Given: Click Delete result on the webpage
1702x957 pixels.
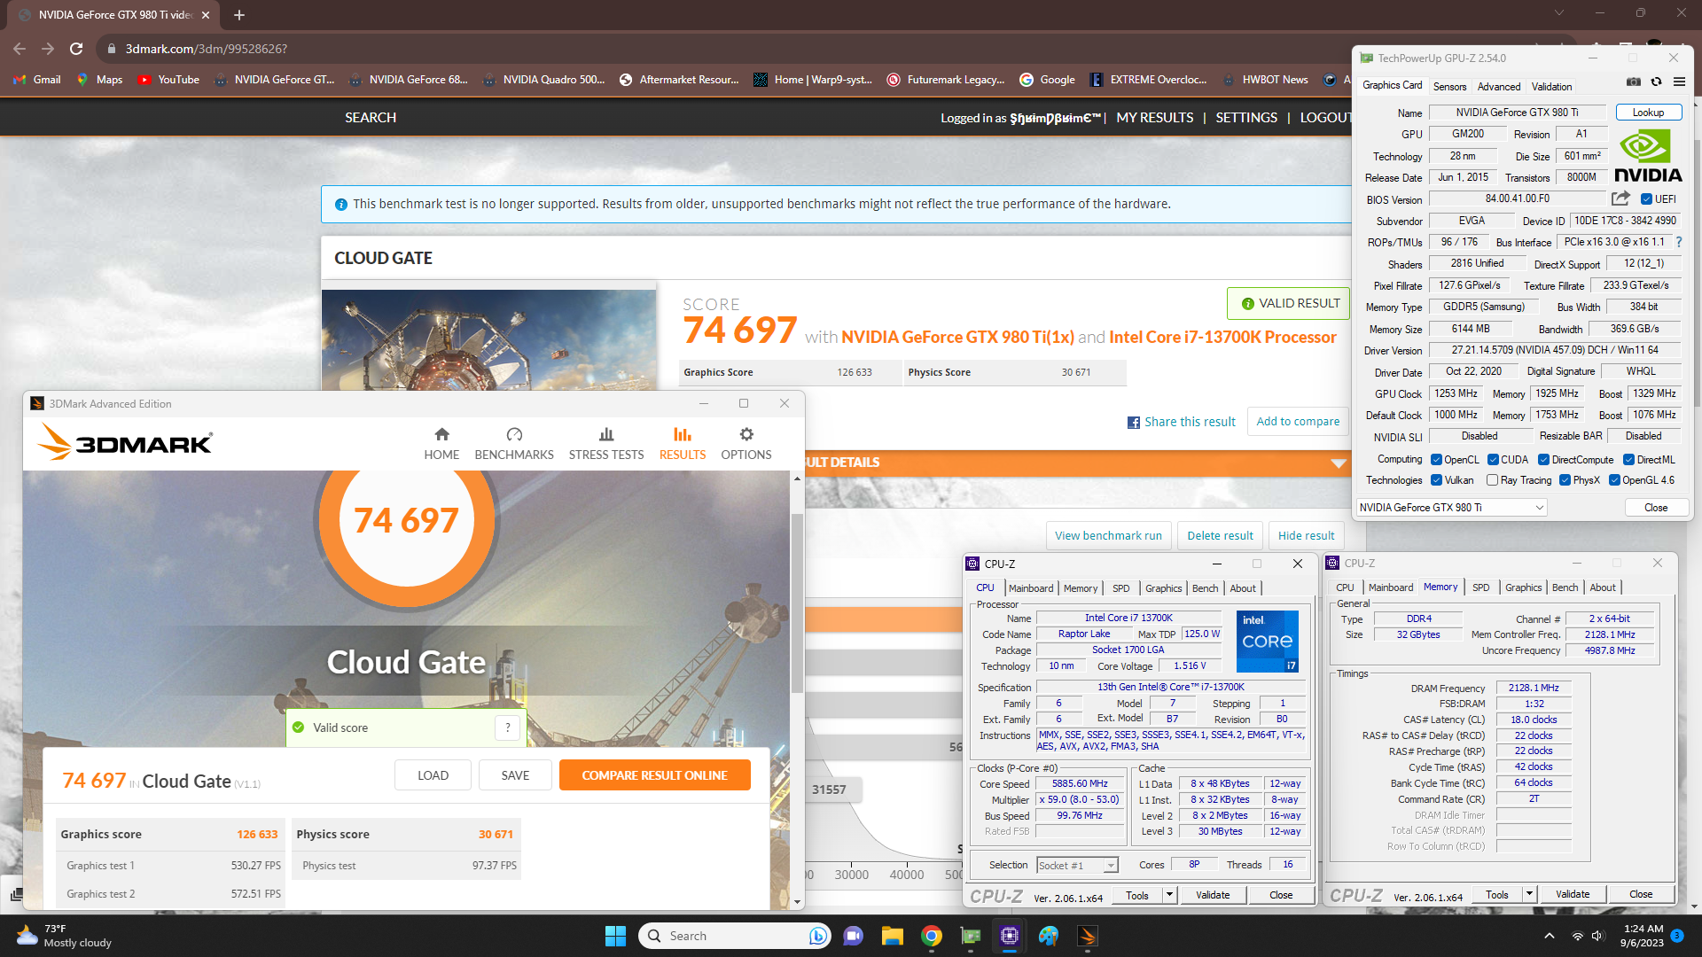Looking at the screenshot, I should 1220,536.
